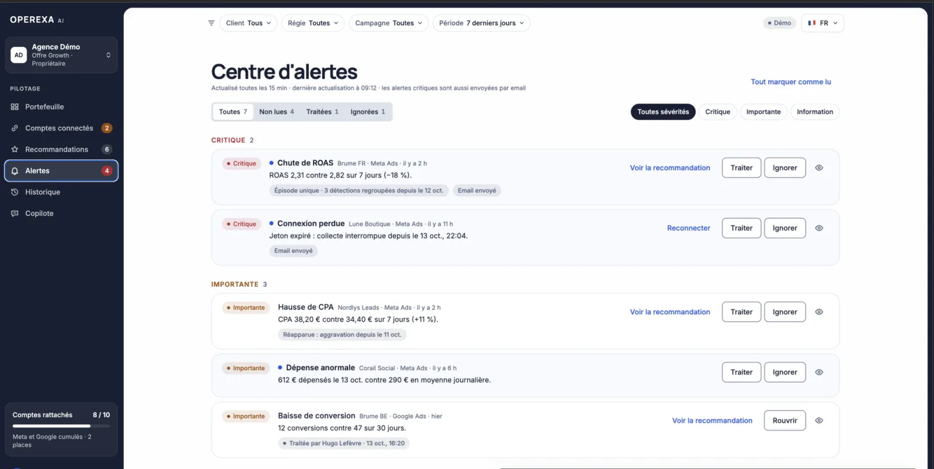Toggle eye icon on Connexion perdue alert
Screen dimensions: 934x469
click(x=819, y=228)
